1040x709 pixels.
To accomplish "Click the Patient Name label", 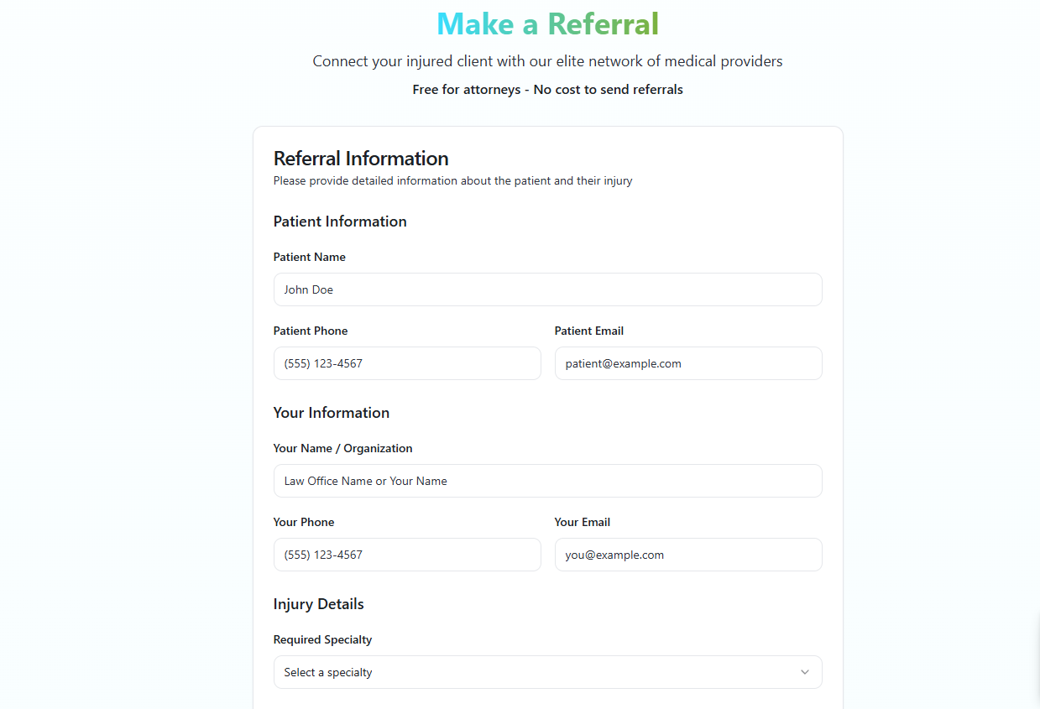I will tap(309, 258).
